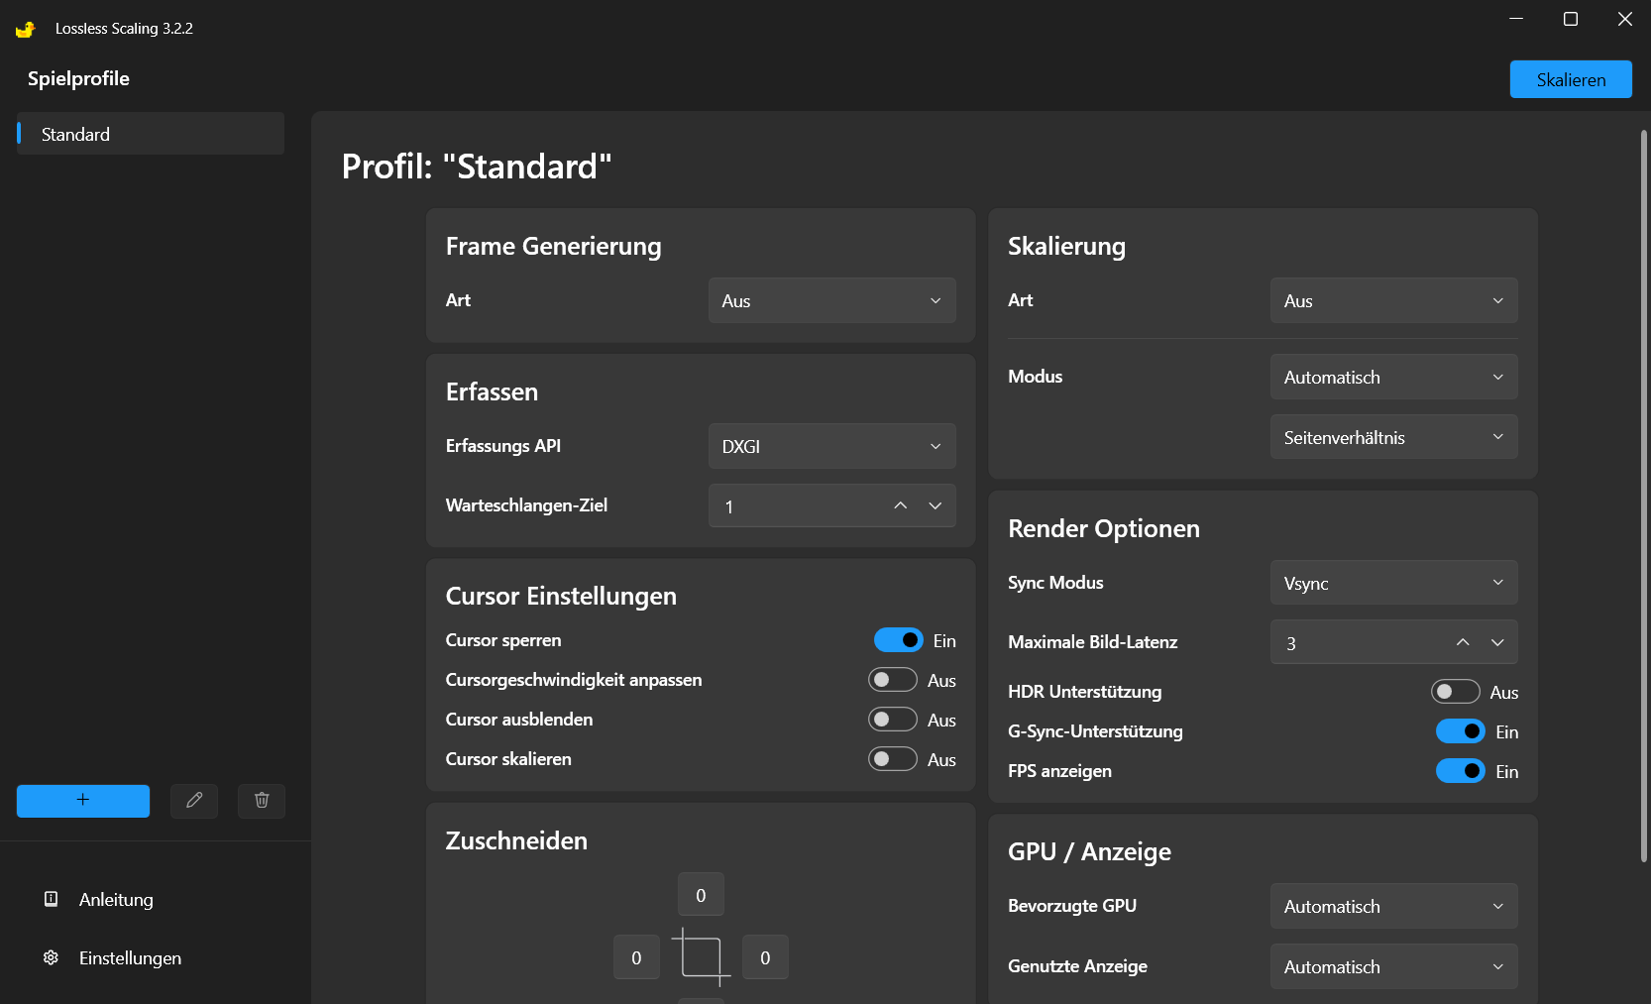Click the add new profile plus button
1651x1004 pixels.
83,801
